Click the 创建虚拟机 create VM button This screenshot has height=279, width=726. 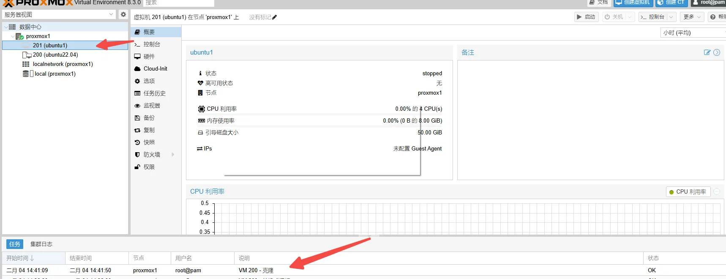point(633,3)
